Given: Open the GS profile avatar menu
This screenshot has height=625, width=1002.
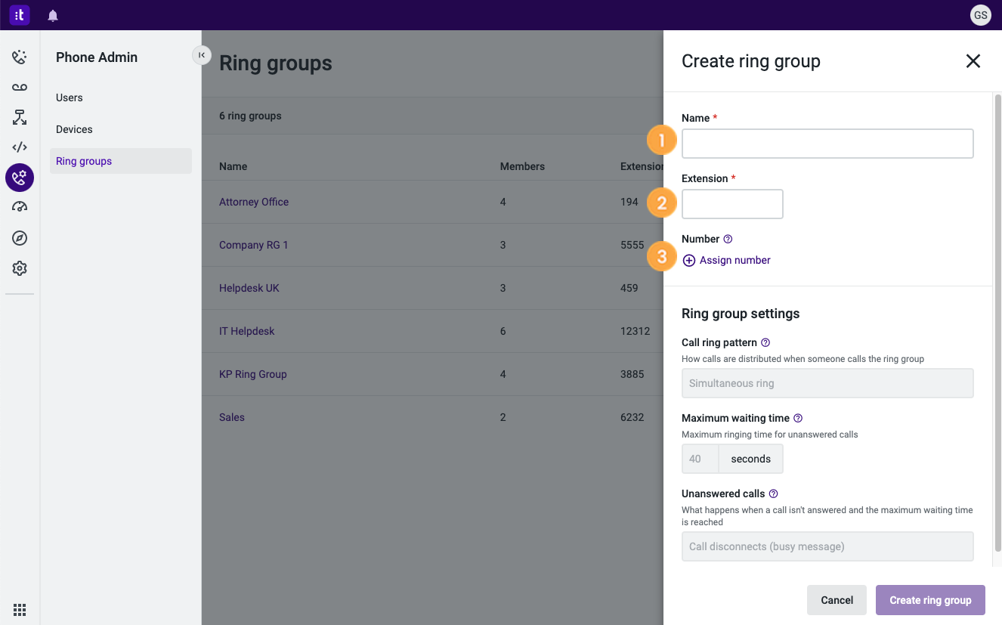Looking at the screenshot, I should click(x=980, y=14).
